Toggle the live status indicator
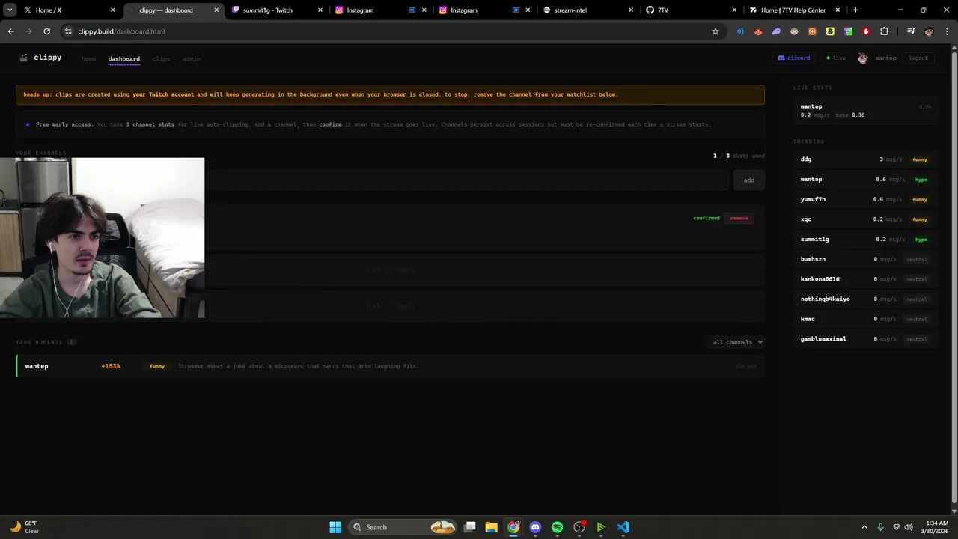The image size is (958, 539). [836, 58]
